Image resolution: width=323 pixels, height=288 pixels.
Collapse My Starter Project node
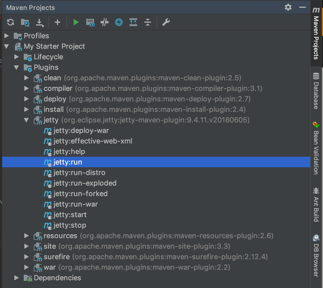pos(7,46)
